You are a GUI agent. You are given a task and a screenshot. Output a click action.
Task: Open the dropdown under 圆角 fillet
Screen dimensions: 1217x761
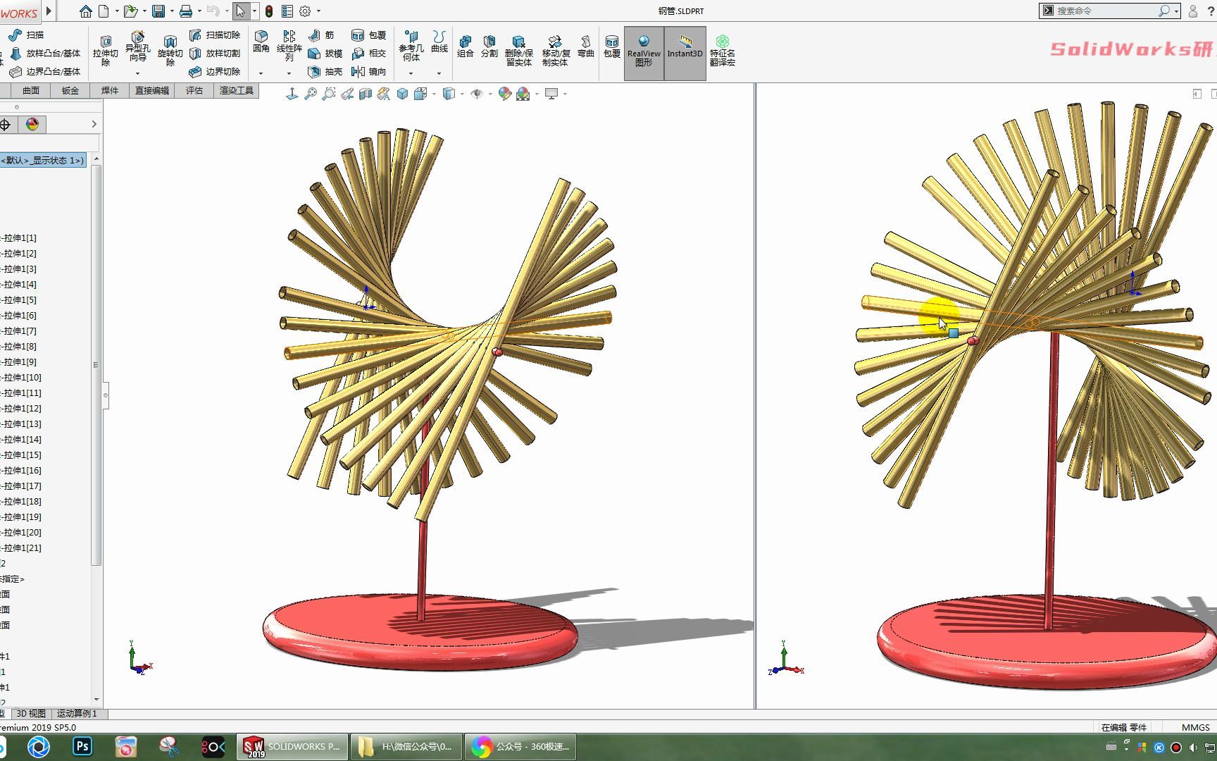(261, 73)
